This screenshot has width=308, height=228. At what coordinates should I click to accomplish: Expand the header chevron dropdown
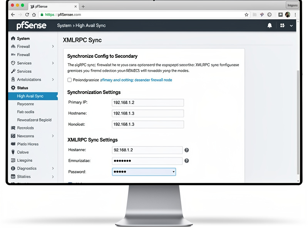point(291,25)
